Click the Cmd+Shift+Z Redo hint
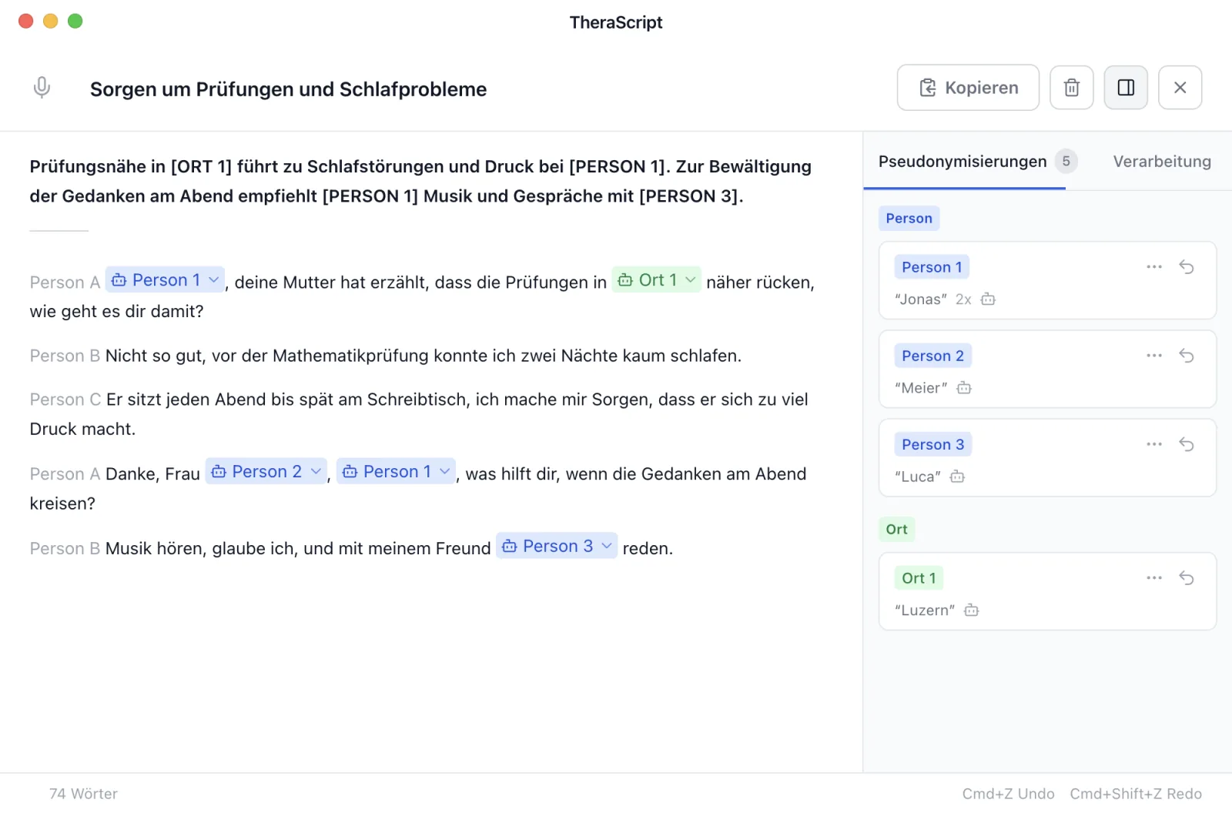1232x813 pixels. (x=1136, y=794)
